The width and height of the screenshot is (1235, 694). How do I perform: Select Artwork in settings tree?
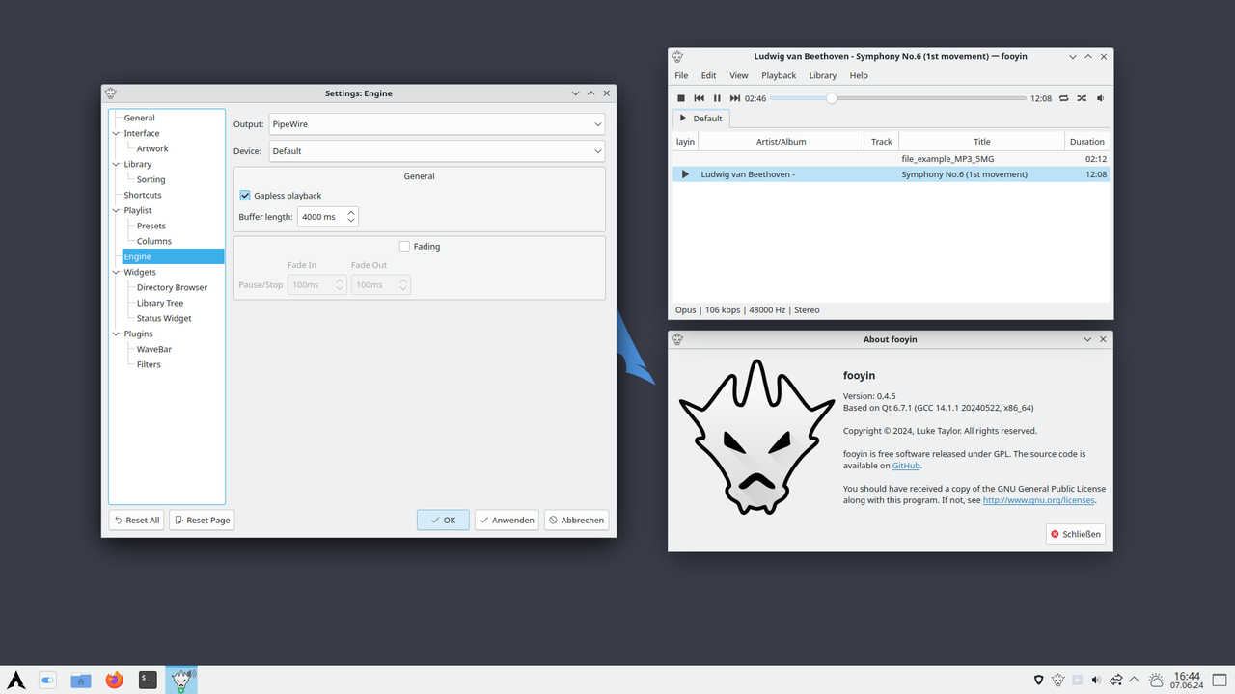click(x=152, y=148)
